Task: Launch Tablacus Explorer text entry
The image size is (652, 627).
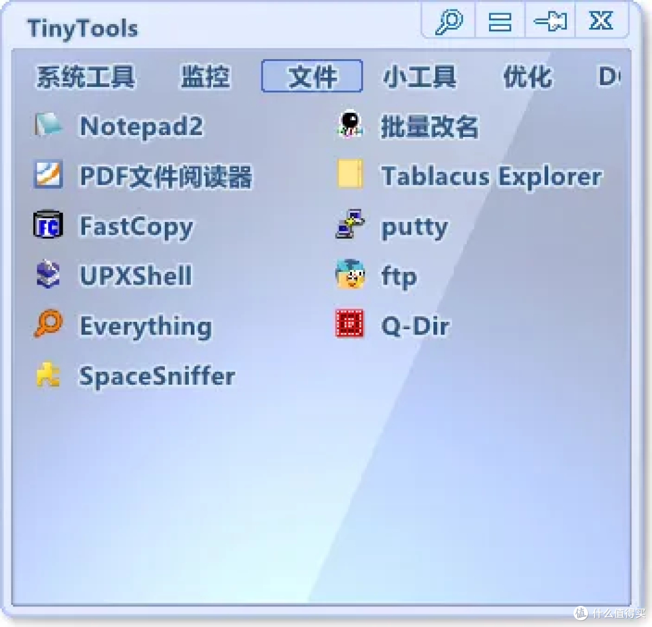Action: tap(491, 177)
